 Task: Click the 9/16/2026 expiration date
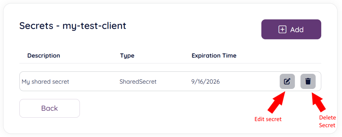pos(205,82)
